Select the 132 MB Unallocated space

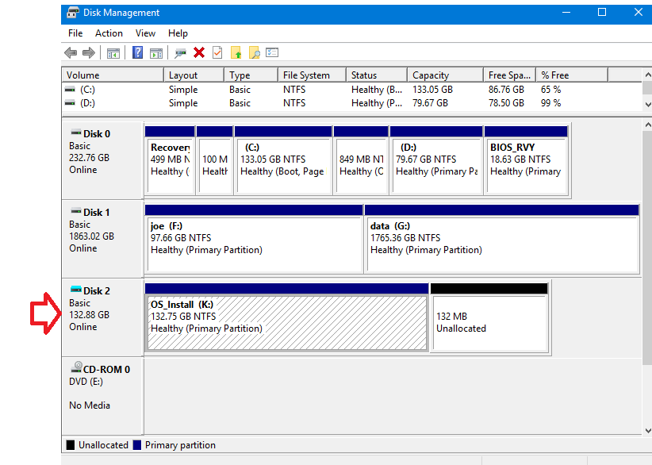point(489,323)
